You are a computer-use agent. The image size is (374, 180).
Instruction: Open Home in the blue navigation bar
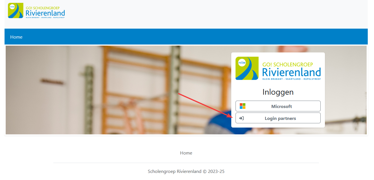point(16,37)
